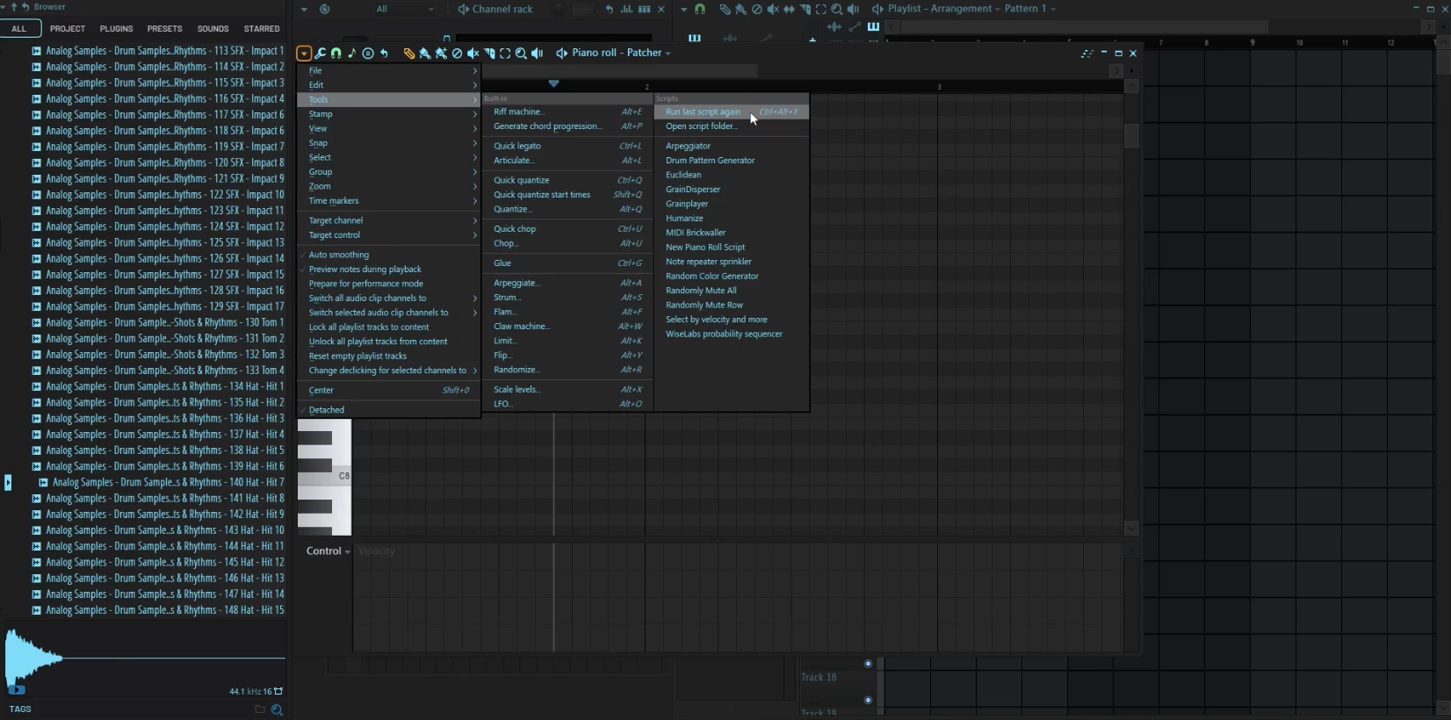The image size is (1451, 720).
Task: Select the Delete tool in Piano roll toolbar
Action: [457, 54]
